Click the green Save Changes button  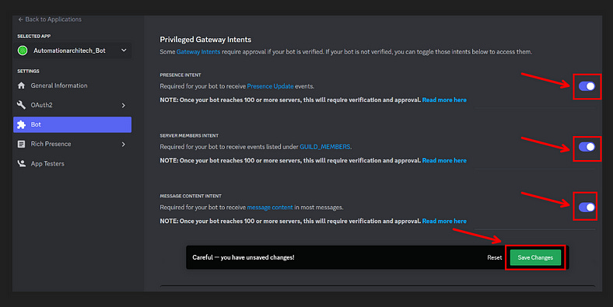pyautogui.click(x=535, y=257)
